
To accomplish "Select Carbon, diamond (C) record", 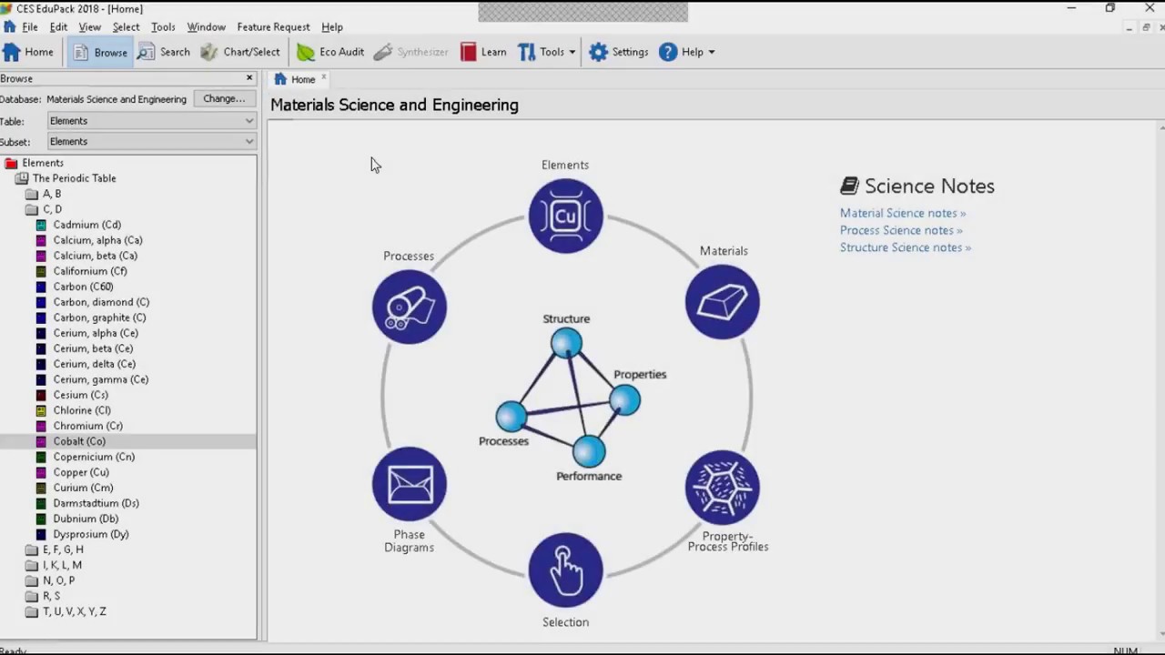I will click(x=101, y=302).
